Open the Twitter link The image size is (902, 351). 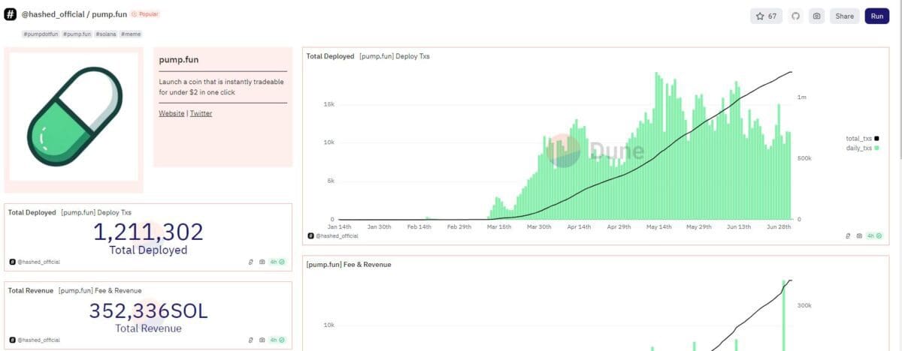(x=201, y=113)
